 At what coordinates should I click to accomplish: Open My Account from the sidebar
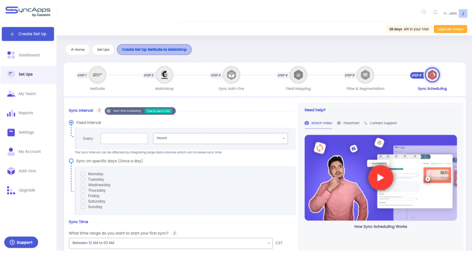pyautogui.click(x=28, y=152)
